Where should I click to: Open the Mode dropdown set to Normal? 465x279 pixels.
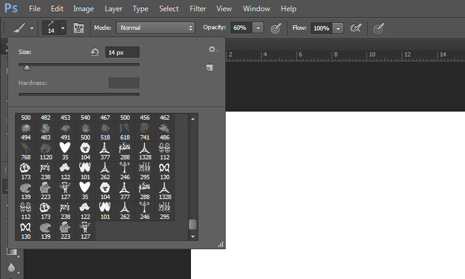tap(156, 28)
